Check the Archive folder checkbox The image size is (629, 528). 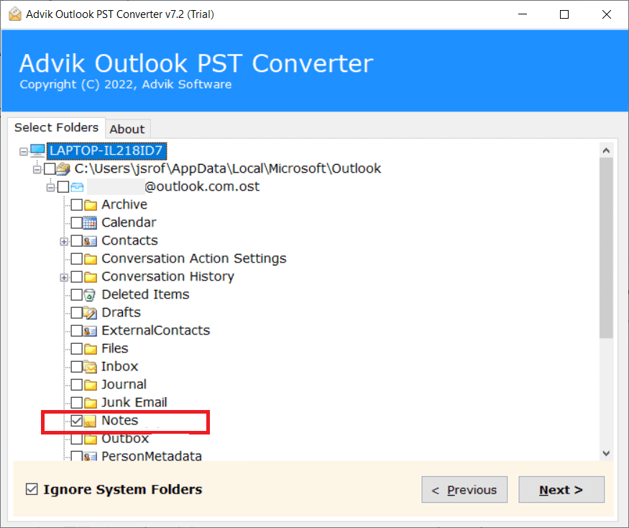pyautogui.click(x=77, y=205)
